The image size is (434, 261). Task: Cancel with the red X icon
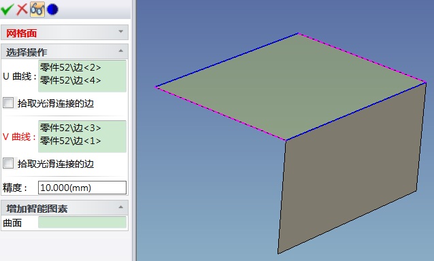(22, 10)
